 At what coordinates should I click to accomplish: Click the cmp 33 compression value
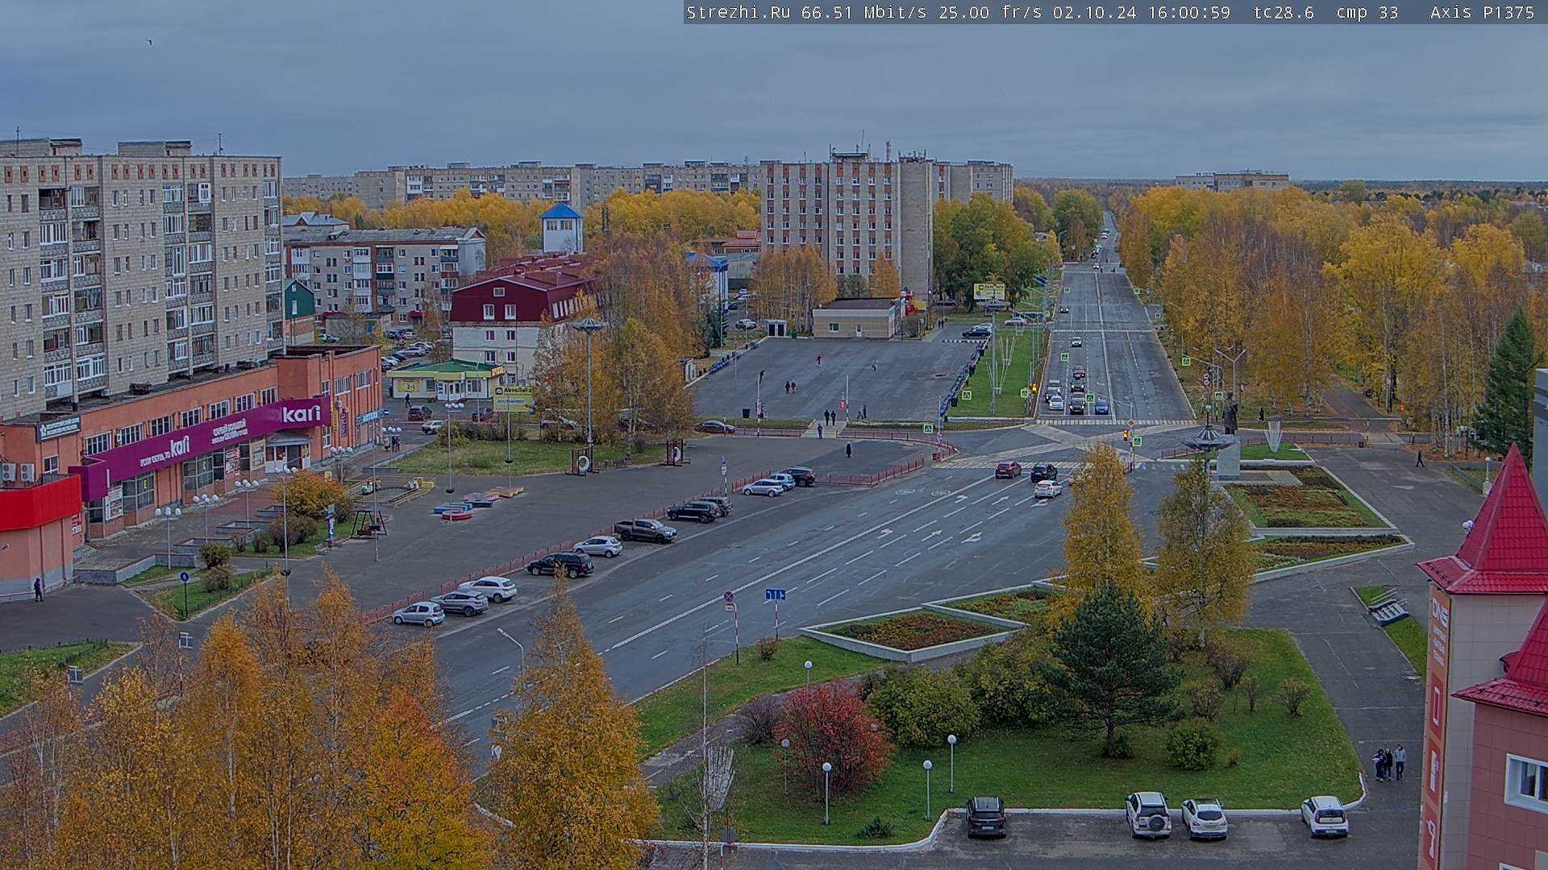[1367, 12]
